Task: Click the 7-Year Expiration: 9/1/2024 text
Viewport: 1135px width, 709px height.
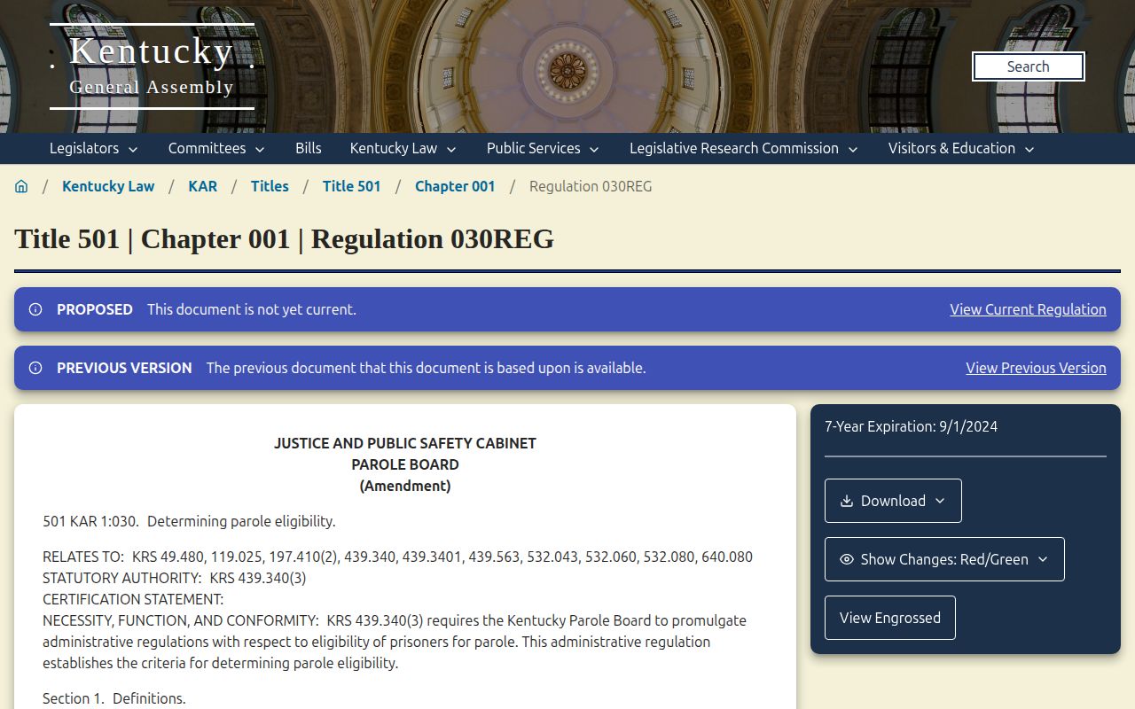Action: pyautogui.click(x=911, y=426)
